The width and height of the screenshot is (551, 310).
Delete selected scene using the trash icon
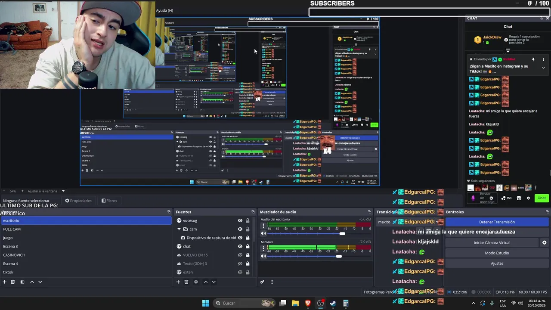point(13,282)
